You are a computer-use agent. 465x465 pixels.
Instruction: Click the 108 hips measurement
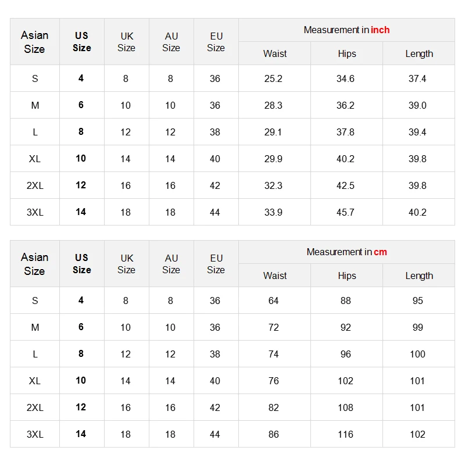click(x=345, y=407)
